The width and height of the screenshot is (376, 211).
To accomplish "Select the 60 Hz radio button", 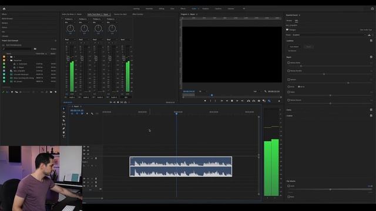I will click(x=299, y=87).
